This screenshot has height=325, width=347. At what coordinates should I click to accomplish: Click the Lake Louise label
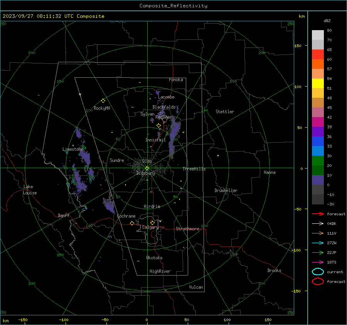pos(30,190)
